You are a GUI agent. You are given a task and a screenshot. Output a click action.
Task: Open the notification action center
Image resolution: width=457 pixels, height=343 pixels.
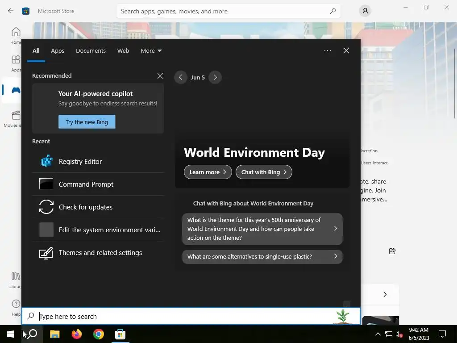coord(442,334)
